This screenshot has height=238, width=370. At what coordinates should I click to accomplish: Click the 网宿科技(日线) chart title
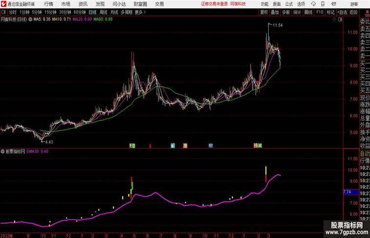click(14, 20)
